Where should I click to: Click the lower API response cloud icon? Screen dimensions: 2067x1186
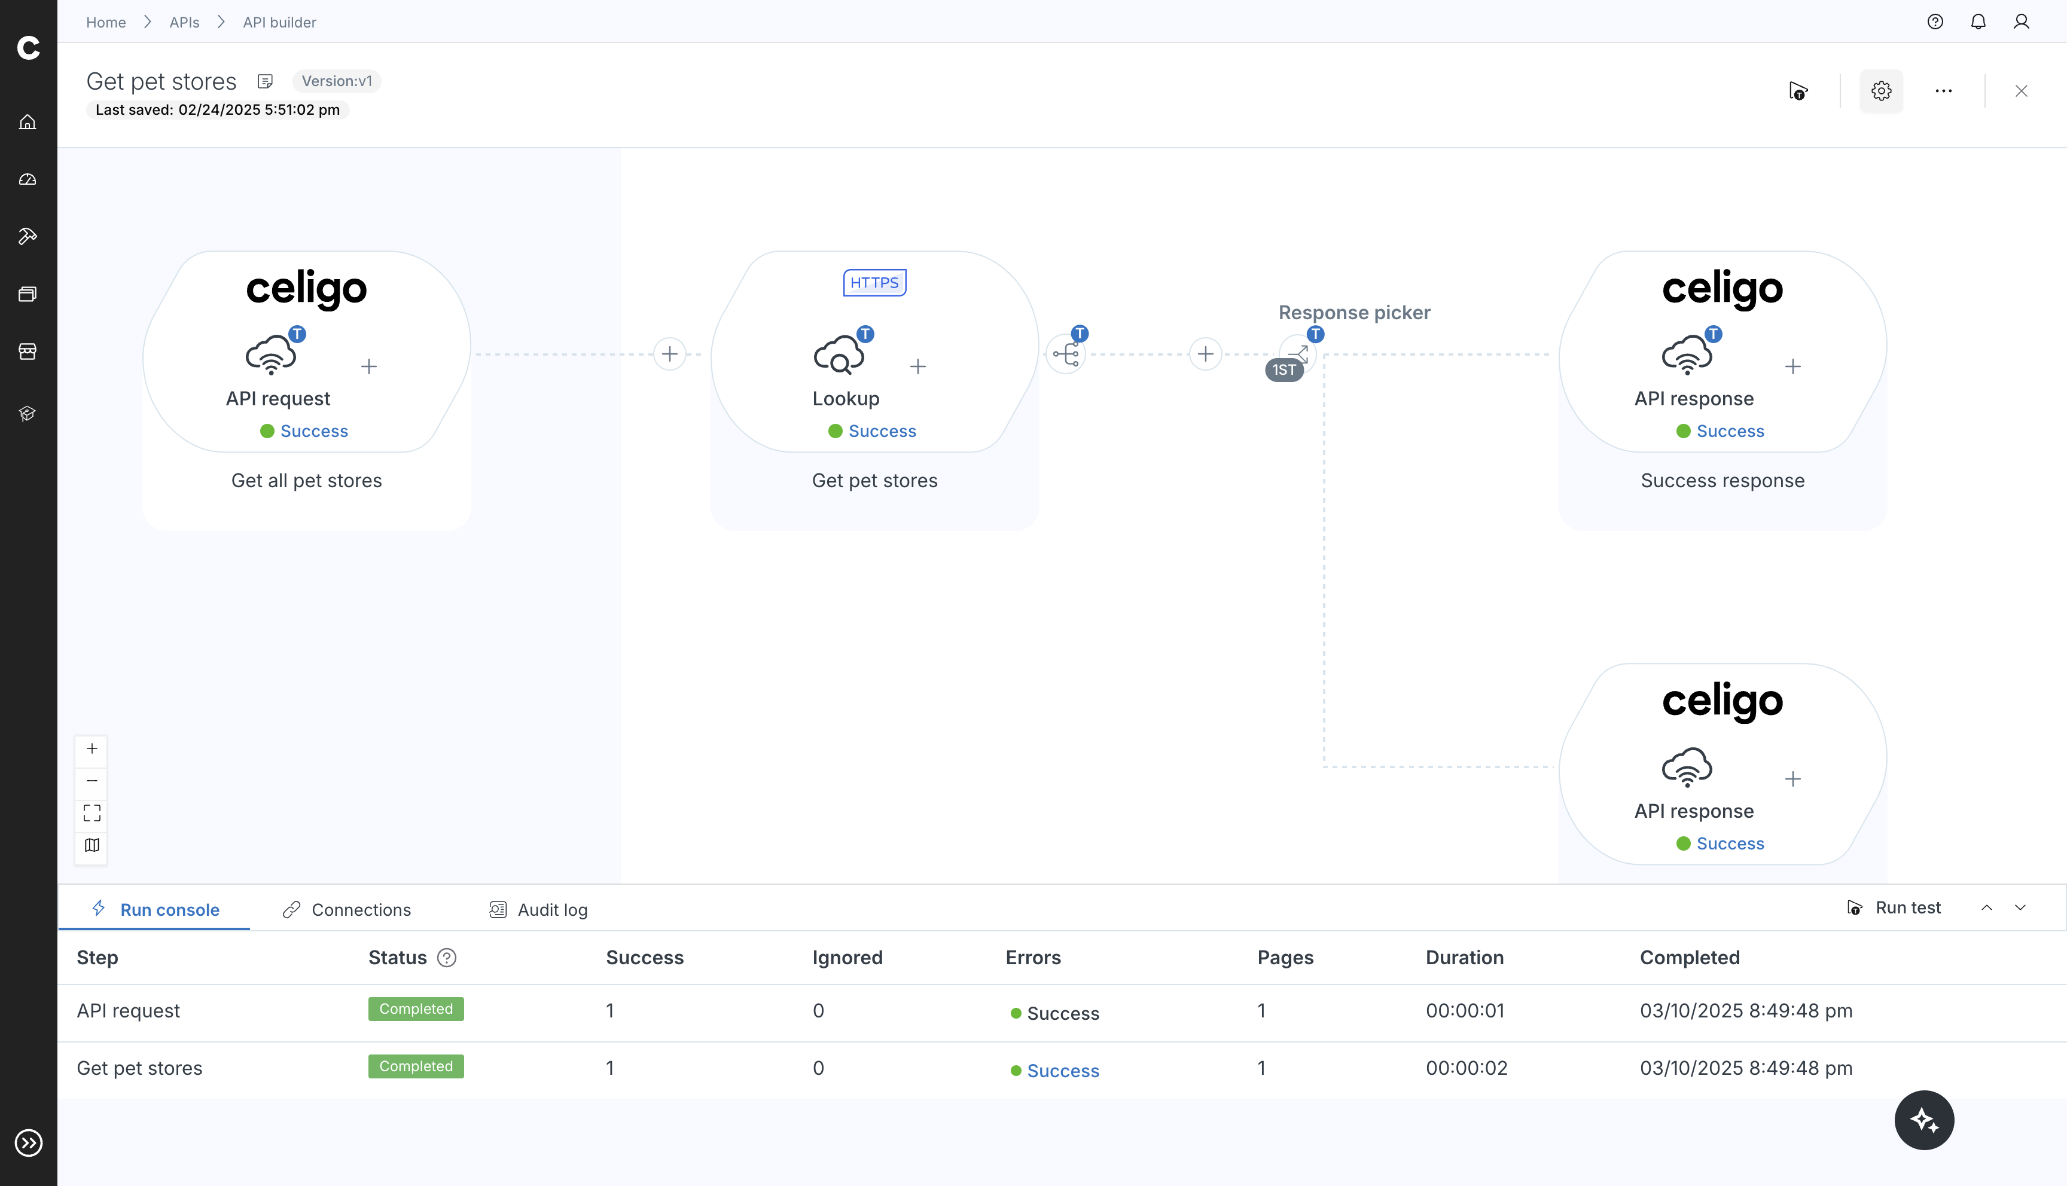coord(1687,768)
